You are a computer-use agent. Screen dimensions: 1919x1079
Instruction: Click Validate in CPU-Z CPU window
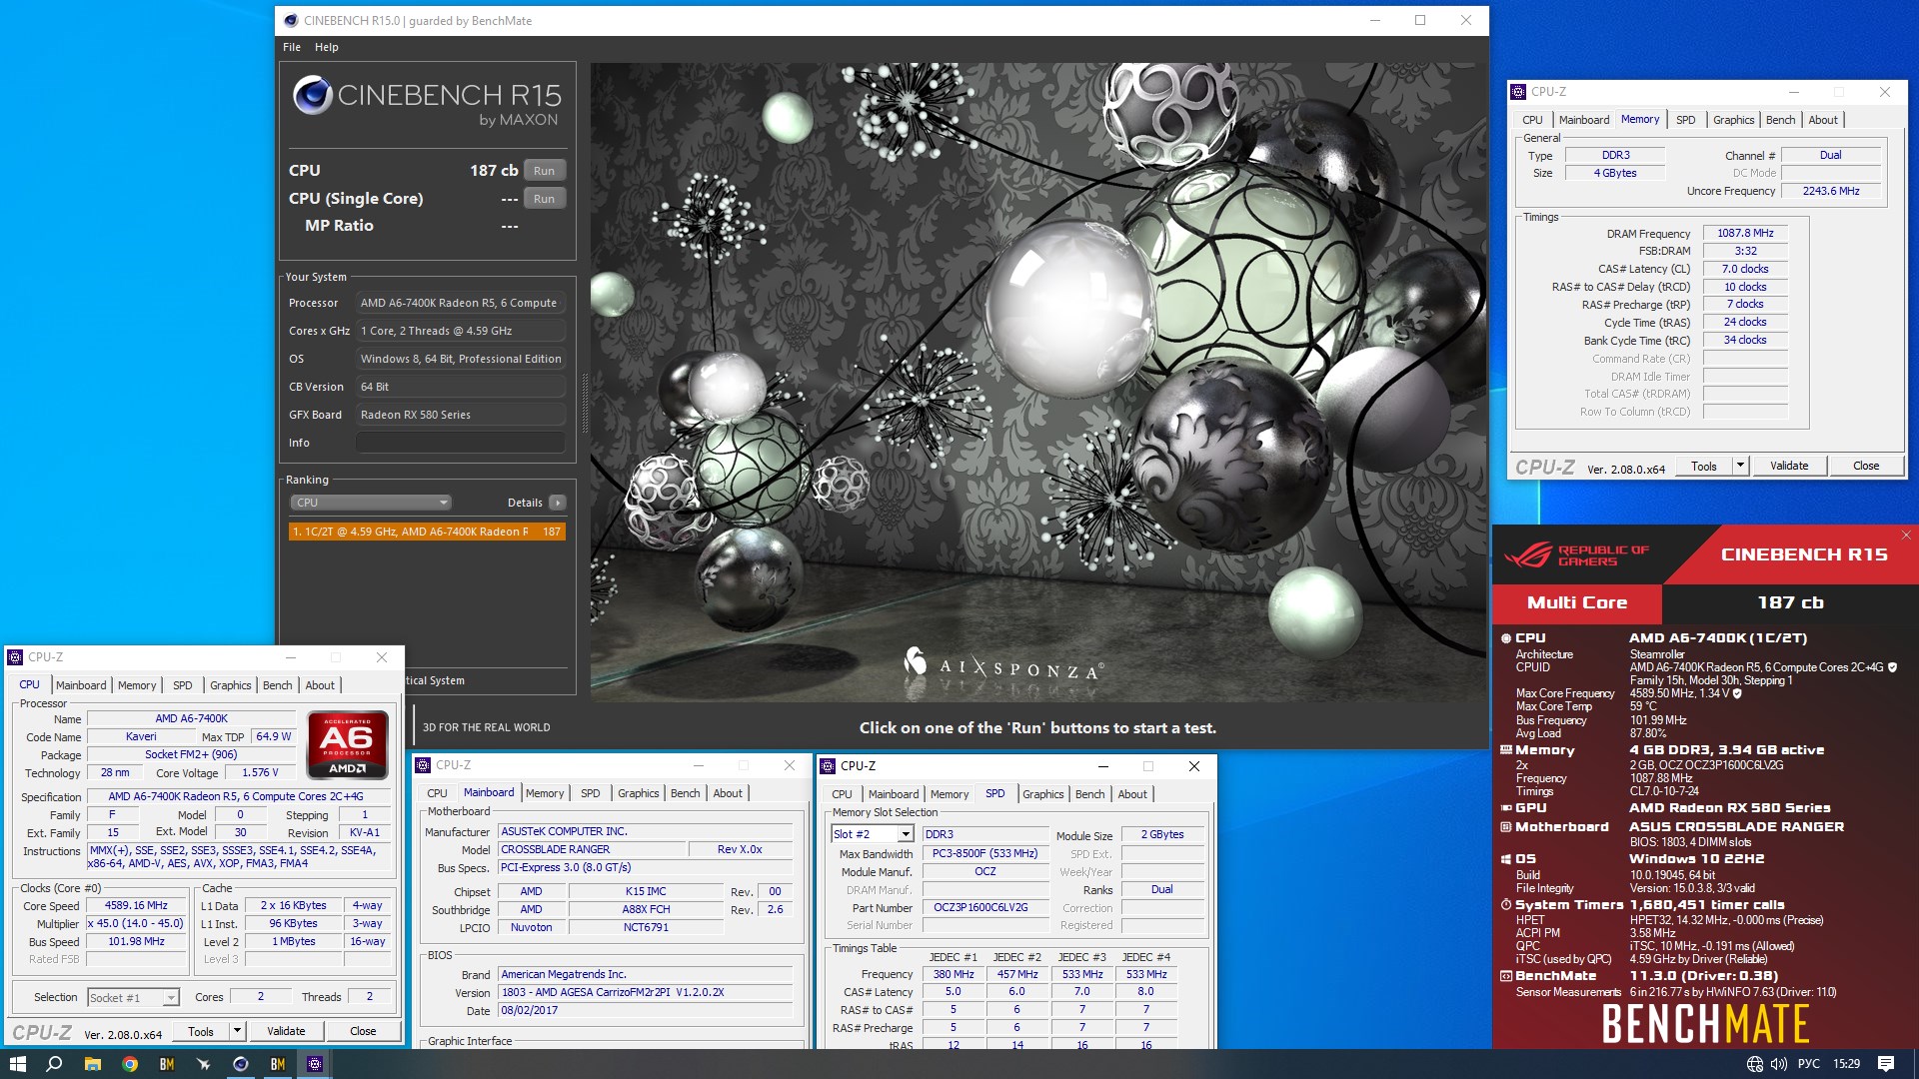coord(286,1031)
